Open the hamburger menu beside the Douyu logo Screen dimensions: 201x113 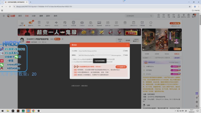[4, 16]
